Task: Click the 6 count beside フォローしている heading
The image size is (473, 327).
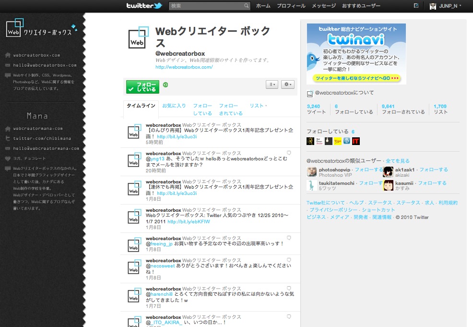Action: point(353,132)
